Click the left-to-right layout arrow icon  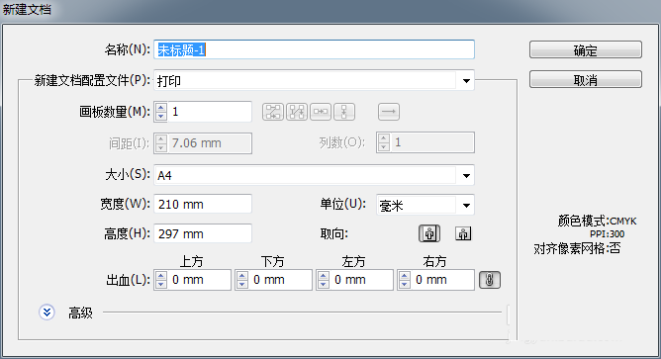point(389,112)
